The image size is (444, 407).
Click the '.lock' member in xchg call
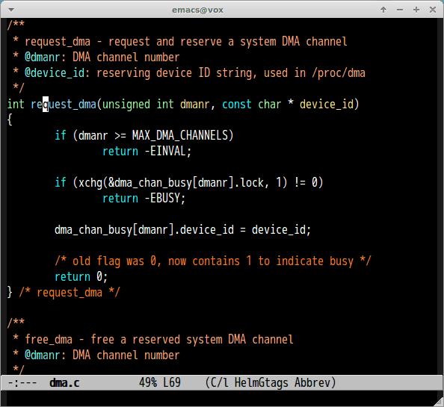click(x=249, y=183)
